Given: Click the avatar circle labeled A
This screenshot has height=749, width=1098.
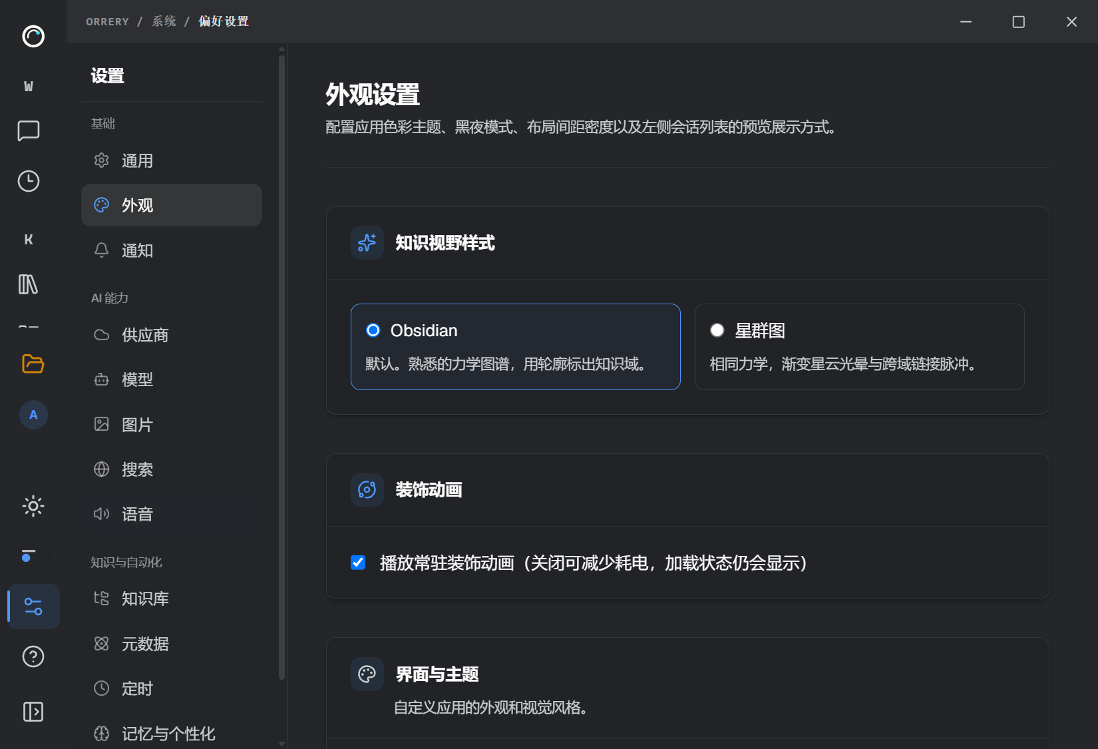Looking at the screenshot, I should tap(33, 415).
